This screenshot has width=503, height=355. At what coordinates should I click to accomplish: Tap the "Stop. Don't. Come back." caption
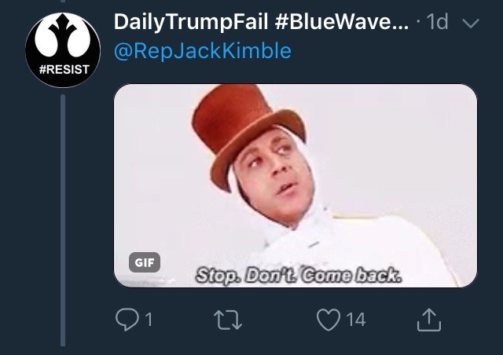pyautogui.click(x=299, y=276)
